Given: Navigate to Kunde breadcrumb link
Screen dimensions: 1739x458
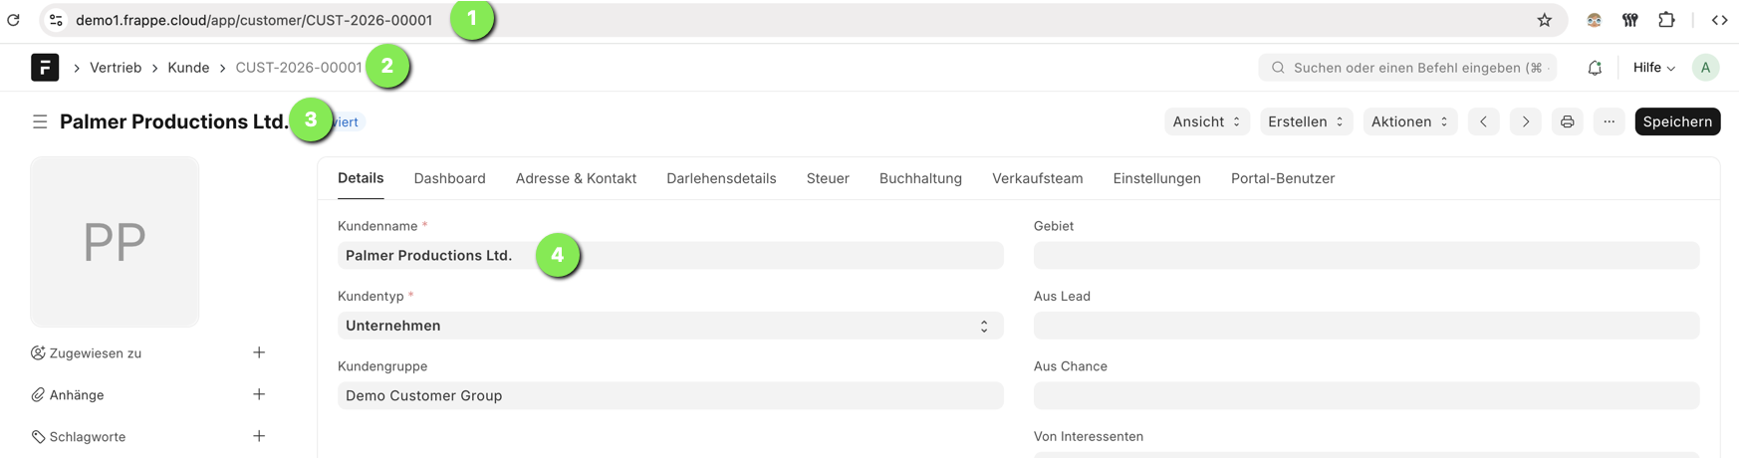Looking at the screenshot, I should pyautogui.click(x=188, y=68).
